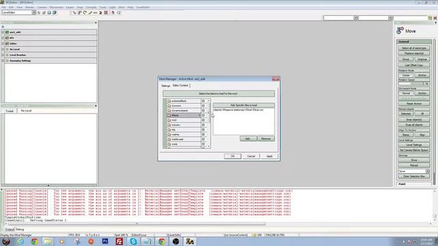Click the Rotation Speed slider
The image size is (438, 246).
[411, 83]
